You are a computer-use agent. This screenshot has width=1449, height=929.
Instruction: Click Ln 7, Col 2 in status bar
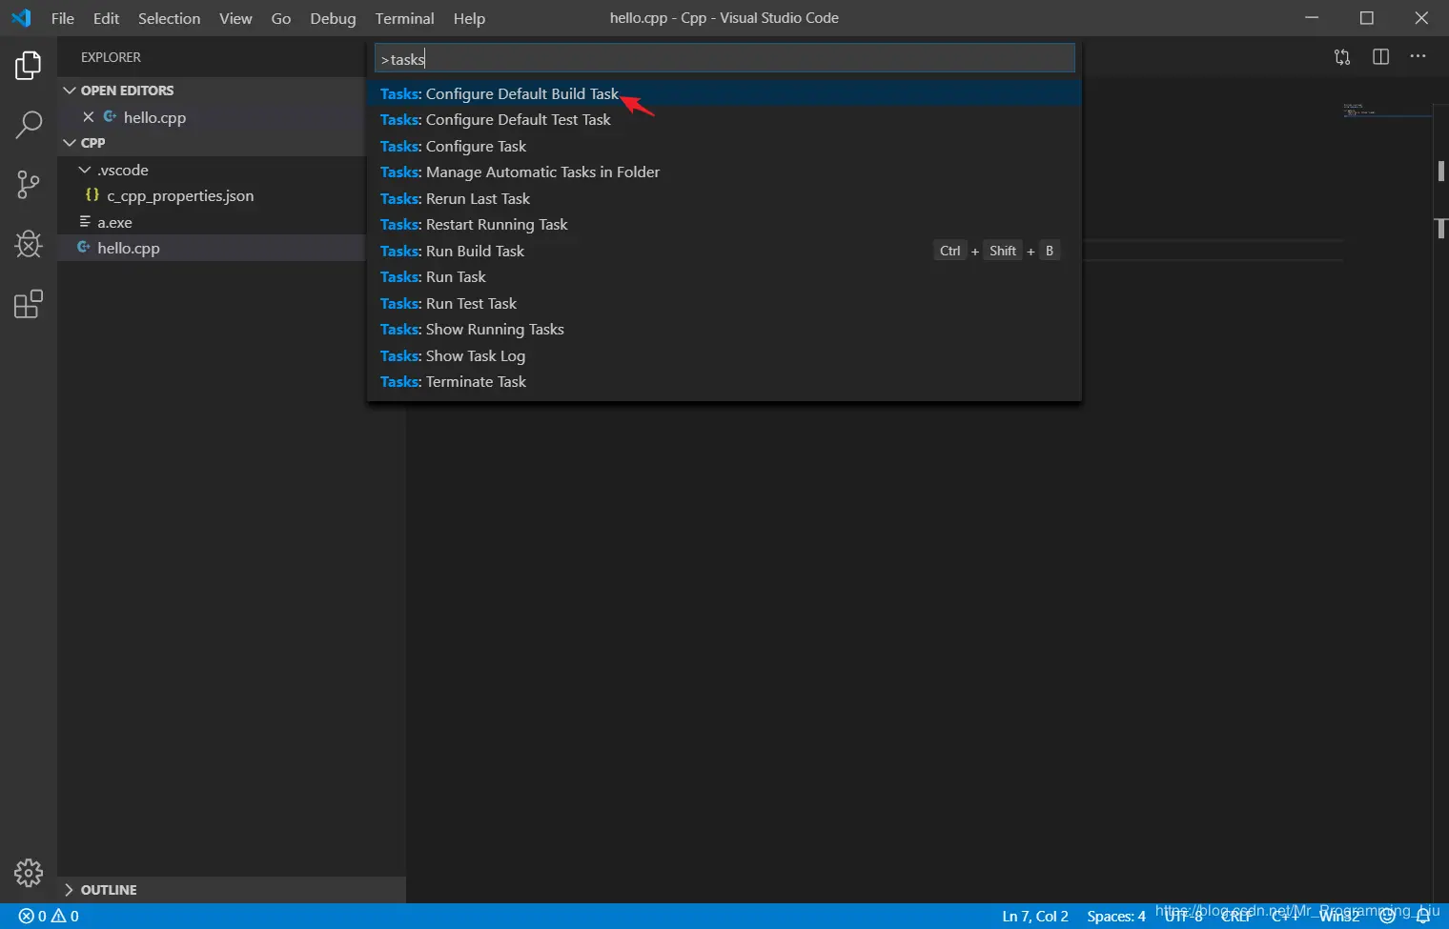[x=1035, y=916]
